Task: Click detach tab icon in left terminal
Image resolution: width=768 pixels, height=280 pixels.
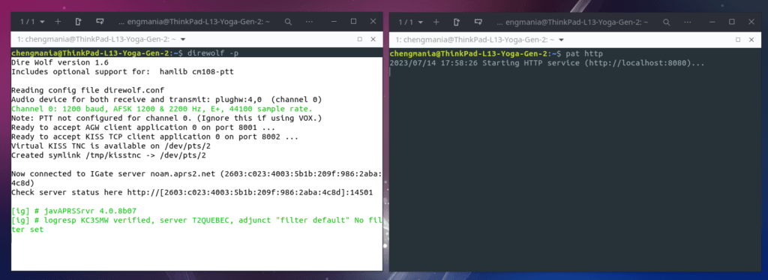Action: (78, 22)
